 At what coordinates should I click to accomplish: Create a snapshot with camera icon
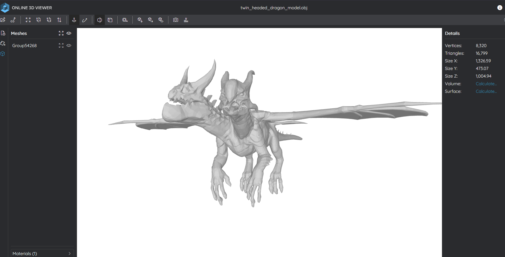click(176, 20)
